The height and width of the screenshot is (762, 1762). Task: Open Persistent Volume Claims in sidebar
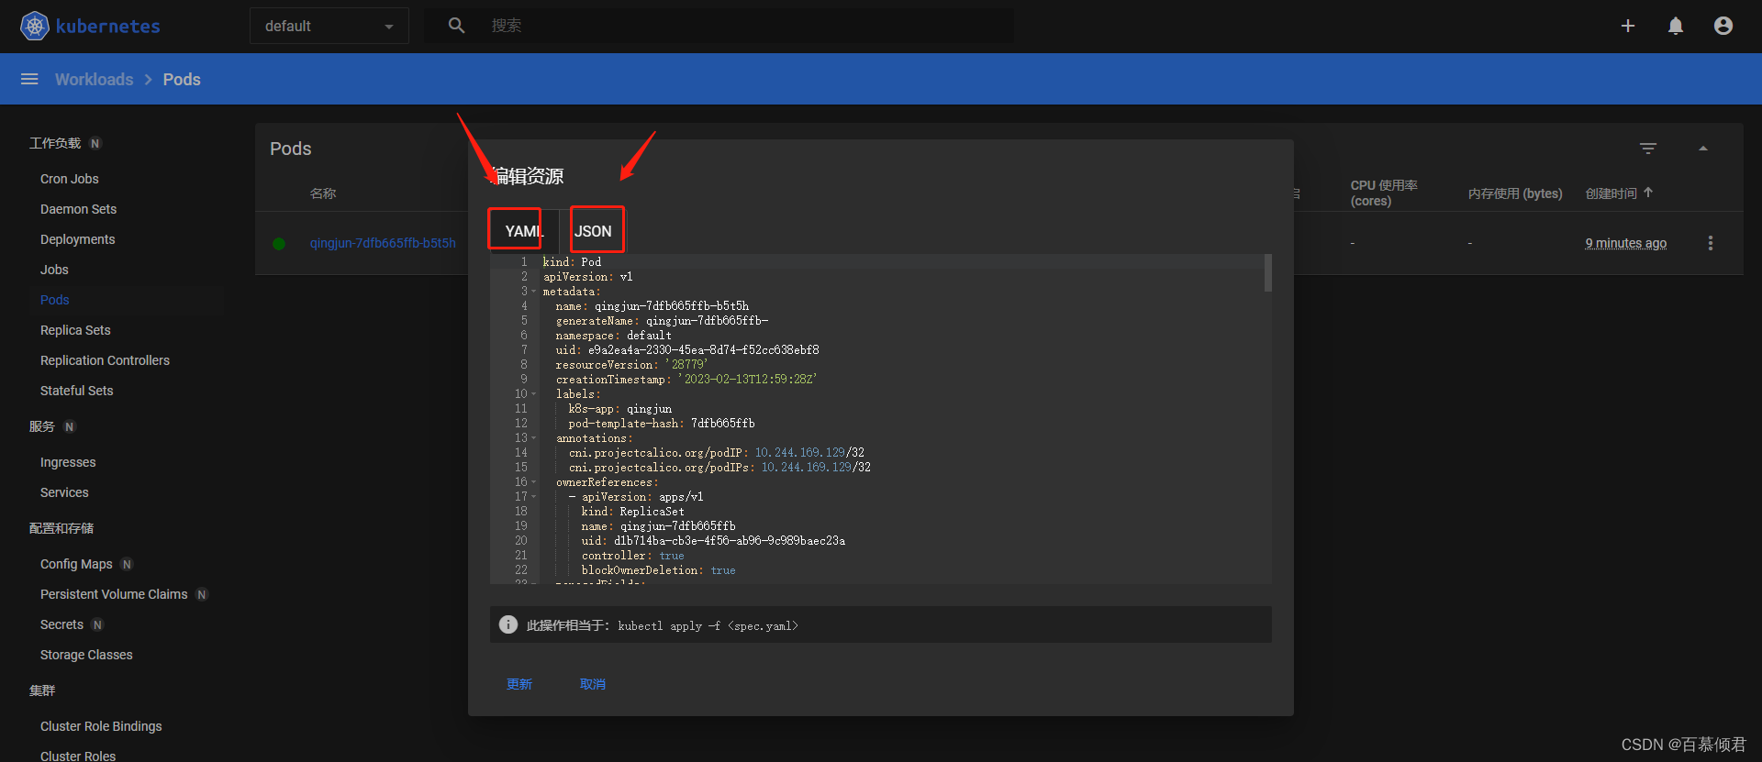[x=114, y=594]
